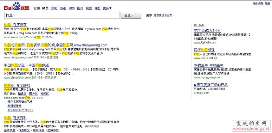The image size is (272, 133).
Task: Open the 四海钓鱼频道 ad
Action: 204,50
